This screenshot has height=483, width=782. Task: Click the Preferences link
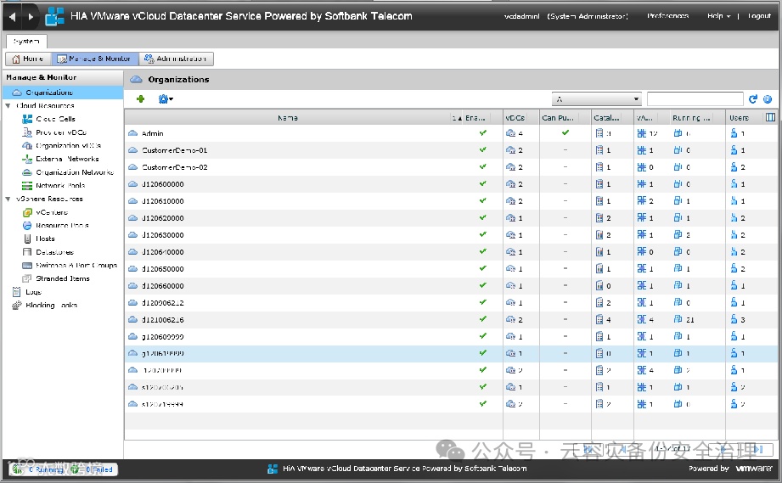[667, 16]
